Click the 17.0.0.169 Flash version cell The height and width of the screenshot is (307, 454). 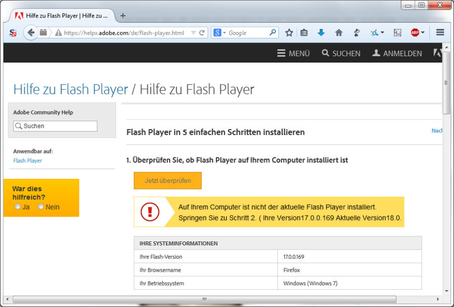coord(349,256)
